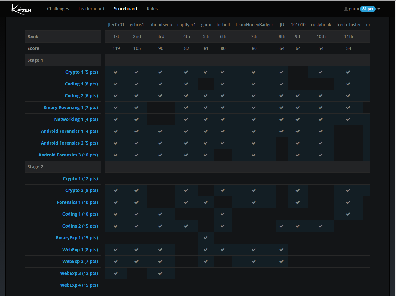This screenshot has width=396, height=296.
Task: Open Android Forensics 2 (5 pts) challenge
Action: tap(69, 143)
